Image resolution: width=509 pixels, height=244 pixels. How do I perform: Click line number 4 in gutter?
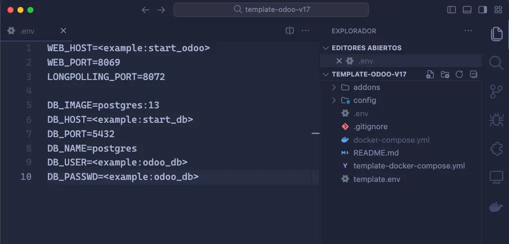(29, 91)
